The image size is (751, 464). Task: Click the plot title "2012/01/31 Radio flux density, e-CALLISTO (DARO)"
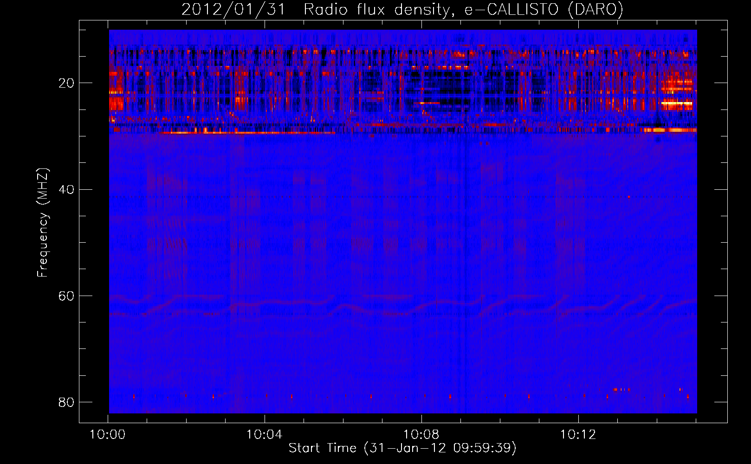tap(402, 10)
